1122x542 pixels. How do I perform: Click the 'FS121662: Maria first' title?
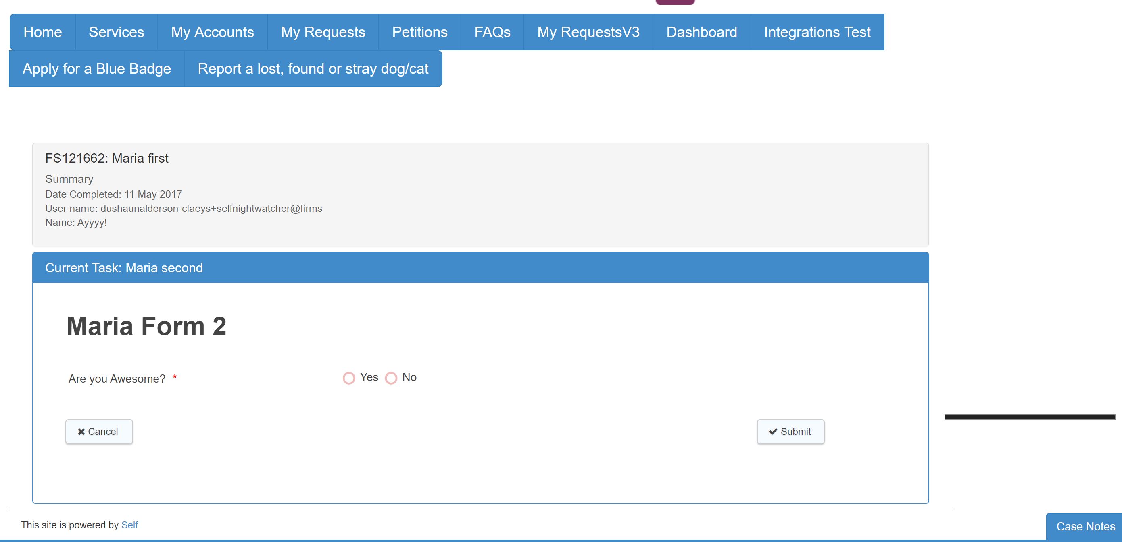pos(107,158)
